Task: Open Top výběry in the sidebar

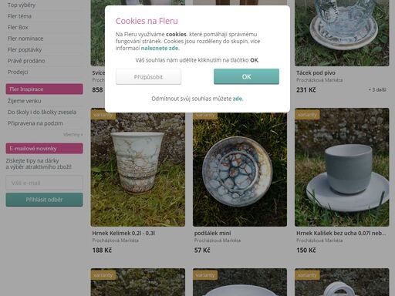Action: coord(22,5)
